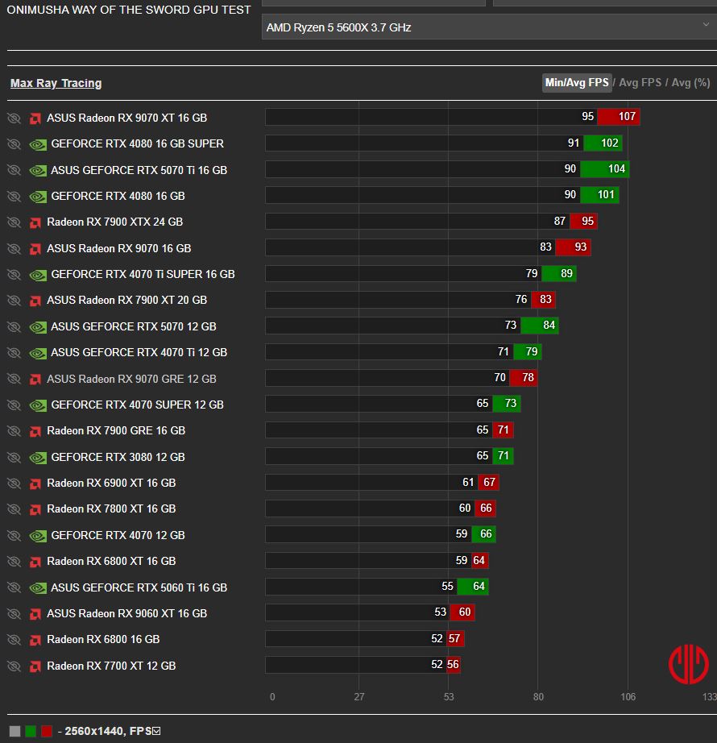717x743 pixels.
Task: Switch to the Avg FPS view
Action: pos(640,82)
